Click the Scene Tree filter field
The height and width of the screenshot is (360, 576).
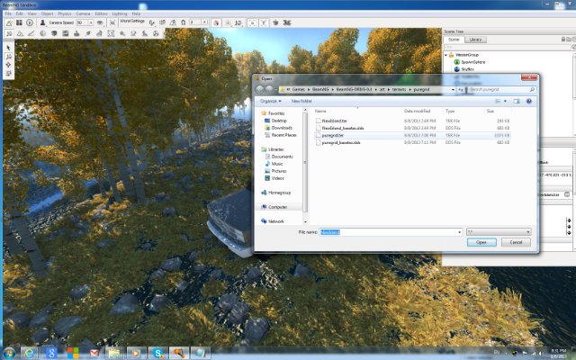click(507, 48)
